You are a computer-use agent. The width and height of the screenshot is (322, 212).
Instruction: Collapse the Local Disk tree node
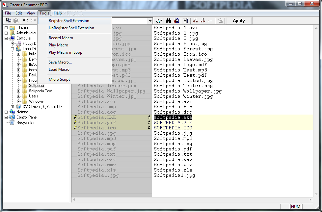coord(13,49)
